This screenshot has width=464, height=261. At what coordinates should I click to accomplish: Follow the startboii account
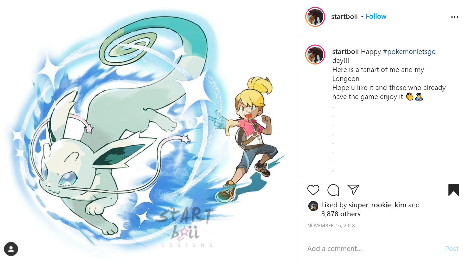(x=376, y=16)
